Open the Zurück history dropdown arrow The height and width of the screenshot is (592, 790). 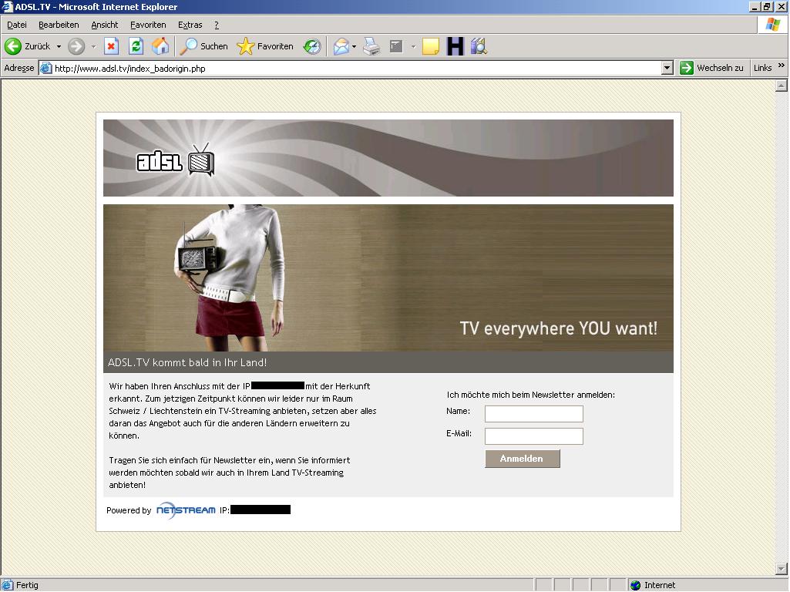[59, 46]
